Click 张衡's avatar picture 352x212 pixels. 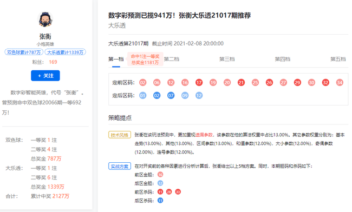click(45, 19)
